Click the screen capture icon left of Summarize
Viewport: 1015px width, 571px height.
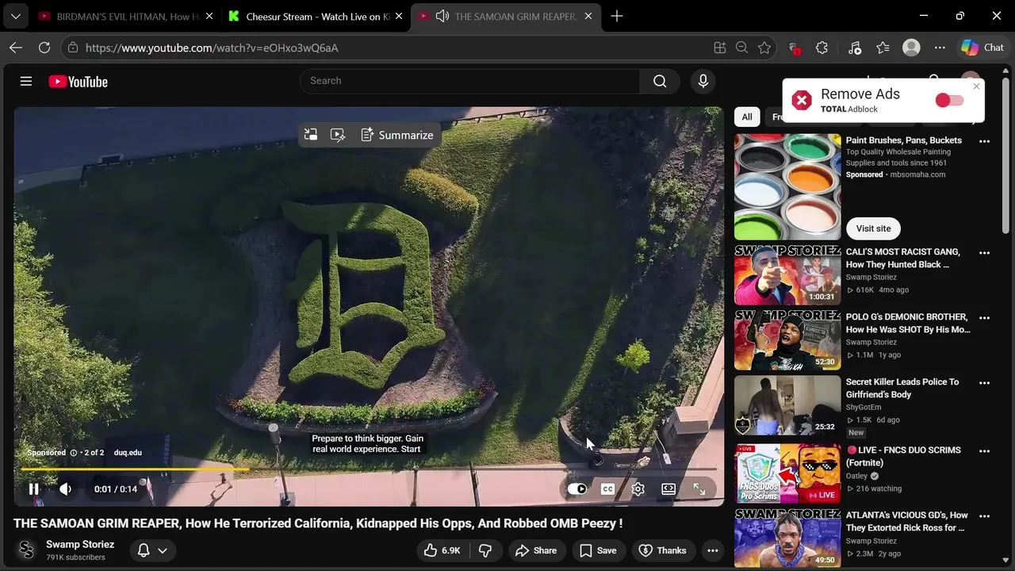click(311, 135)
